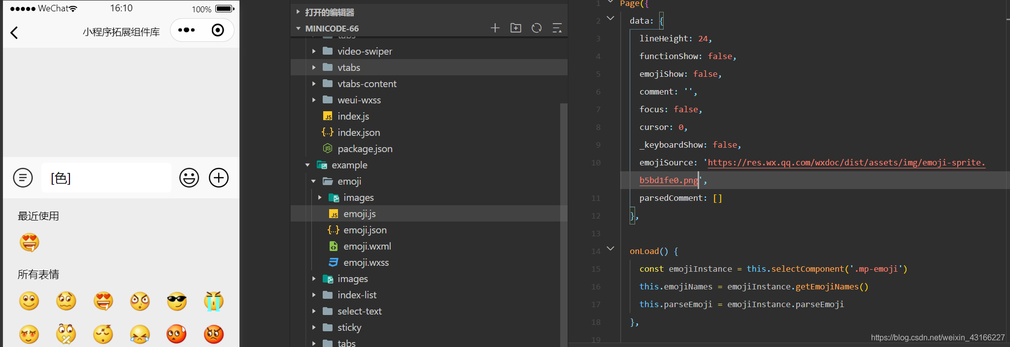This screenshot has width=1010, height=347.
Task: Open the mini program three-dots menu
Action: [186, 30]
